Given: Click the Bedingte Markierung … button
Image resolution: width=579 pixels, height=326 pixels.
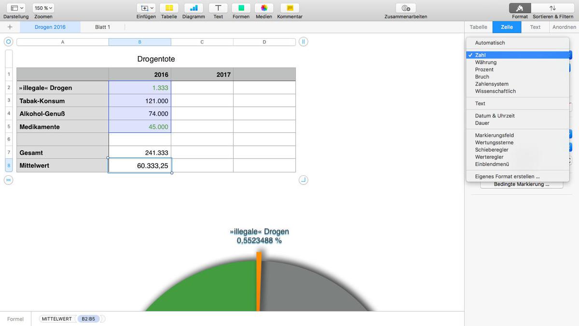Looking at the screenshot, I should [x=522, y=184].
